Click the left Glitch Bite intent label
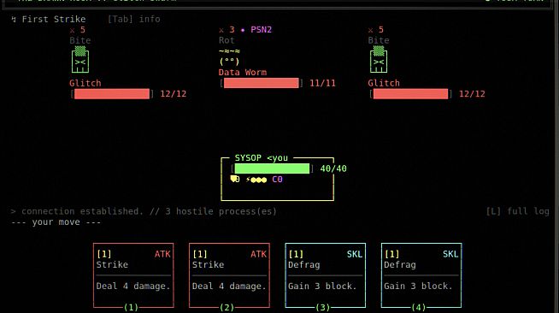559x313 pixels. click(80, 40)
